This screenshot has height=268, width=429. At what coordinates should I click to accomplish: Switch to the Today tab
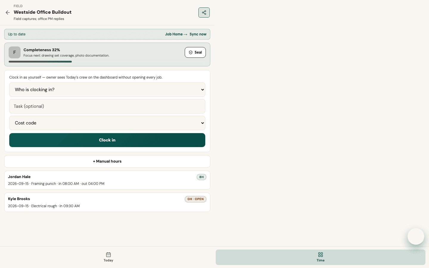point(108,257)
